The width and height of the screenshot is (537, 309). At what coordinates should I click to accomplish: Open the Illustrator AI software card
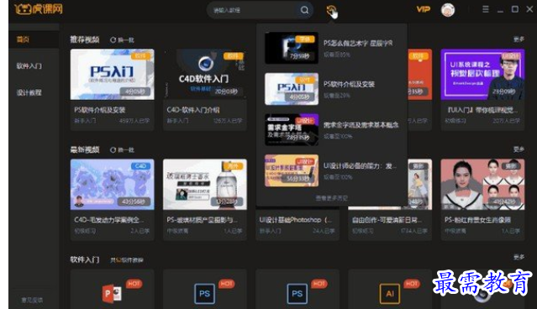390,289
